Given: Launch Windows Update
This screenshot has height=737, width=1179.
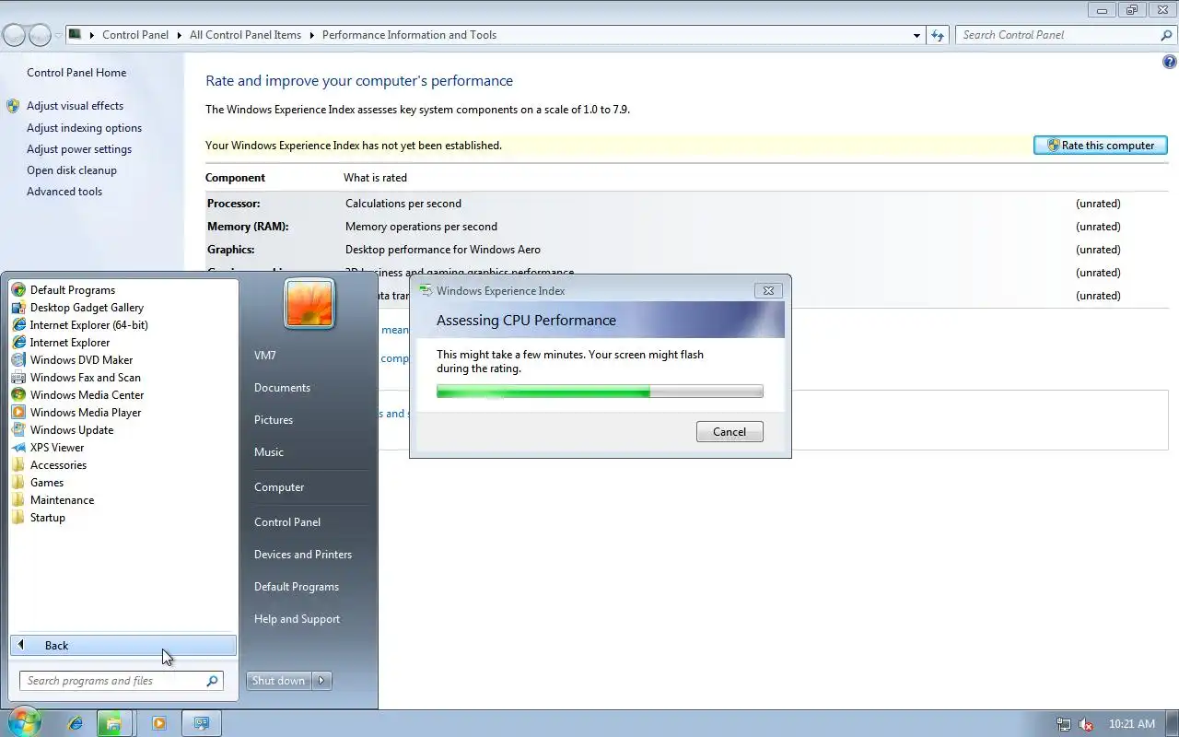Looking at the screenshot, I should (72, 430).
